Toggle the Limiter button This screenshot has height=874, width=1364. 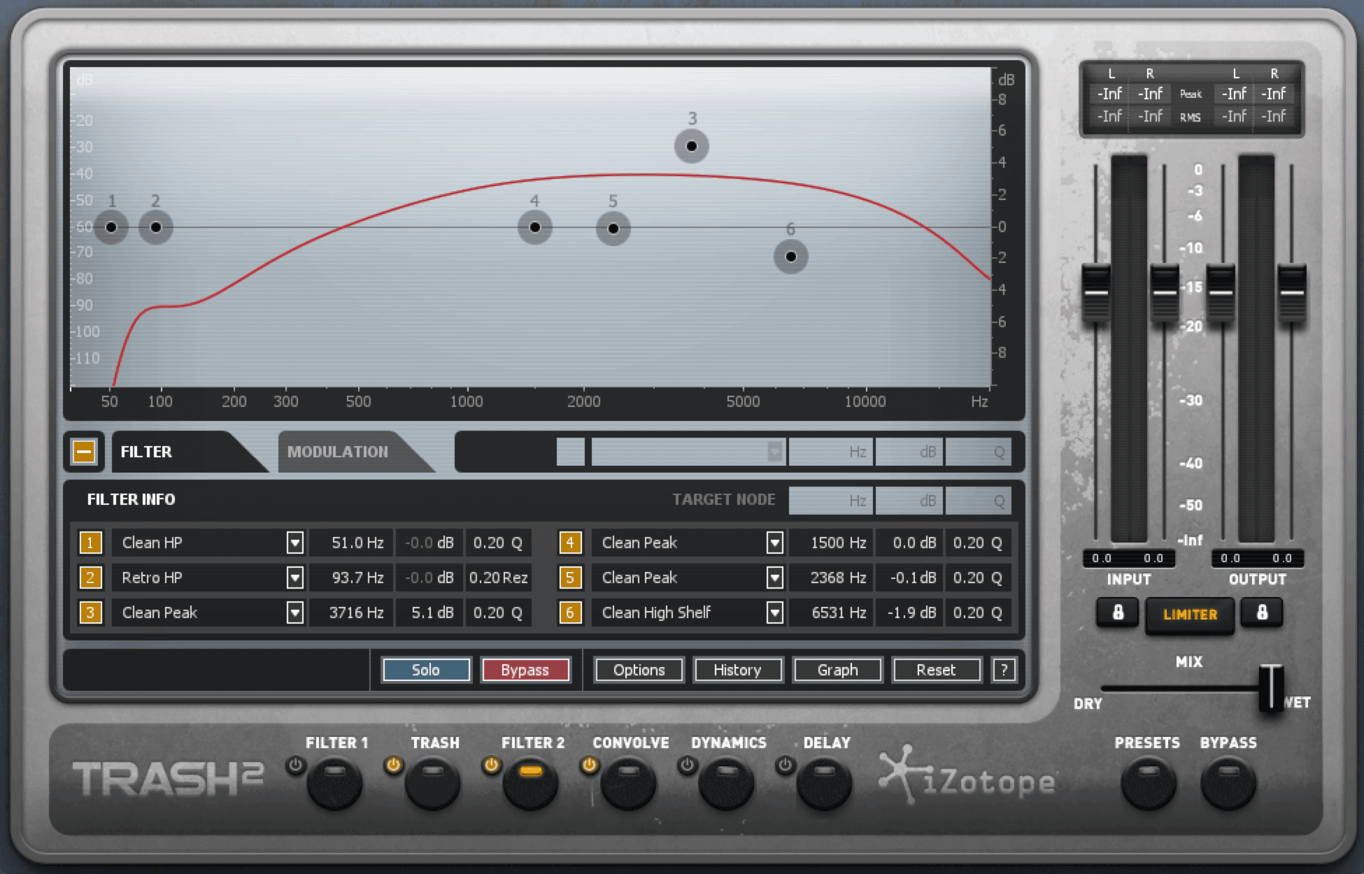tap(1190, 615)
